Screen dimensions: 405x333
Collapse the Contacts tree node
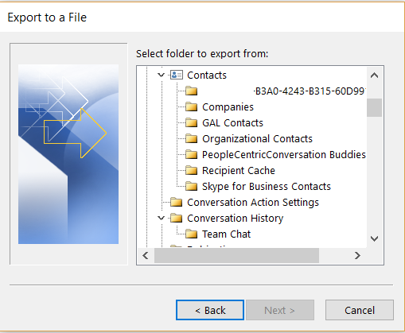click(x=161, y=75)
